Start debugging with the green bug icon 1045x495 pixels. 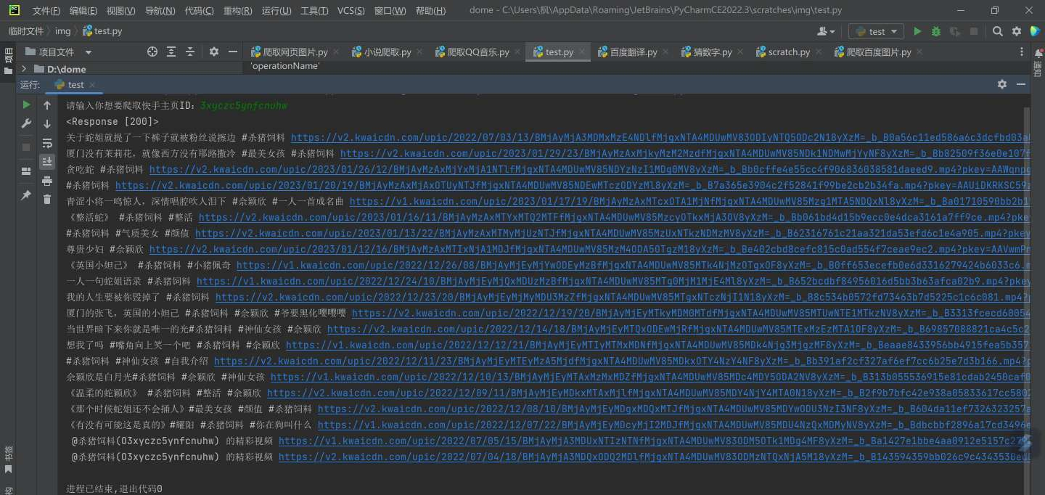coord(936,31)
